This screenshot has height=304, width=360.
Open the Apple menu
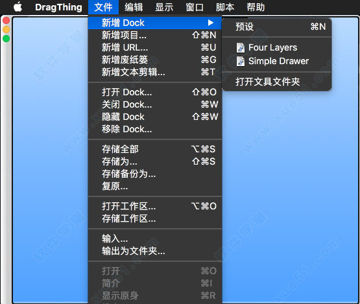tap(18, 7)
